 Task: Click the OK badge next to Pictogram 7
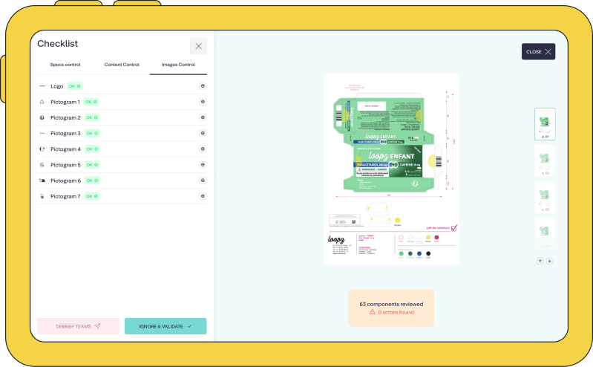tap(92, 196)
